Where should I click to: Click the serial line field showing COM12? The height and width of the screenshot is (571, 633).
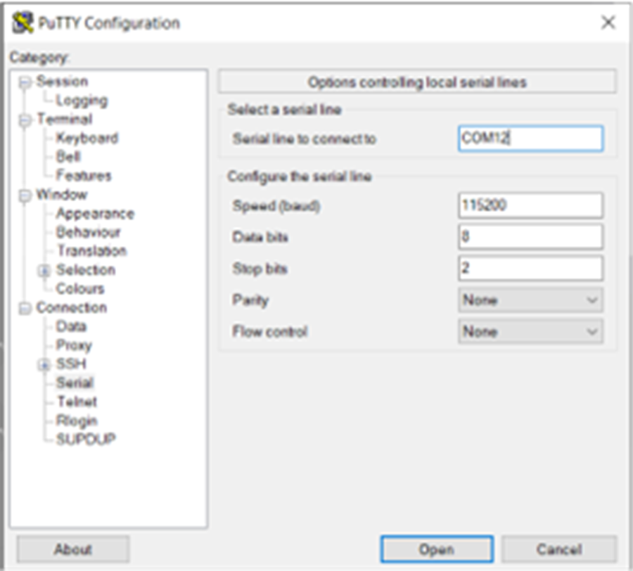tap(530, 139)
